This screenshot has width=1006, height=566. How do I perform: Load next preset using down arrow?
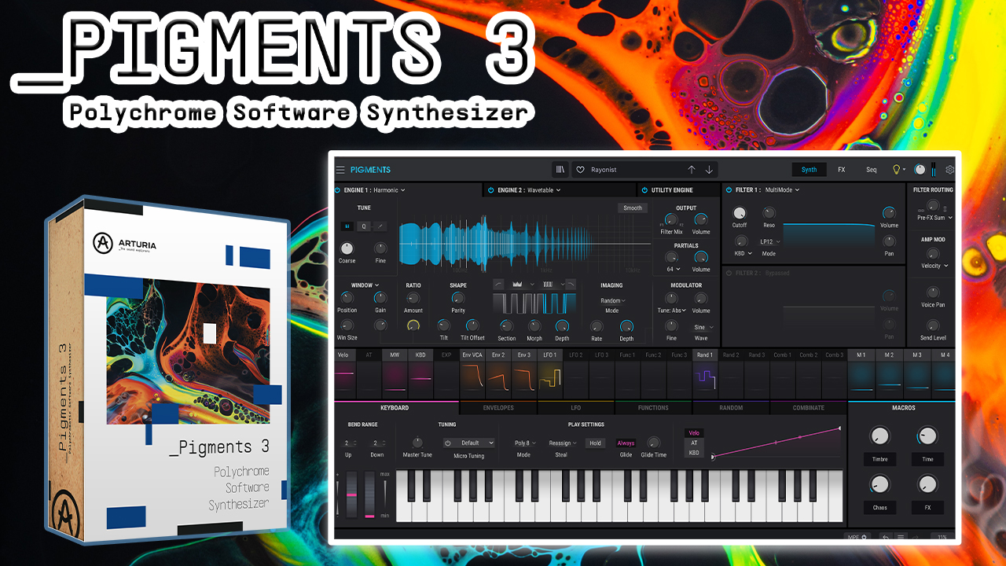click(709, 170)
